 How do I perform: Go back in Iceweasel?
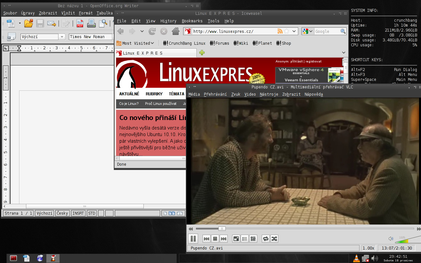tap(120, 31)
